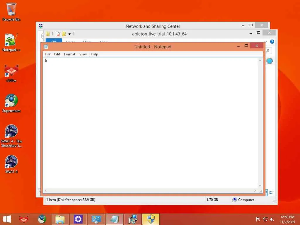Click Properties icon in Explorer quick access toolbar

[x=58, y=34]
